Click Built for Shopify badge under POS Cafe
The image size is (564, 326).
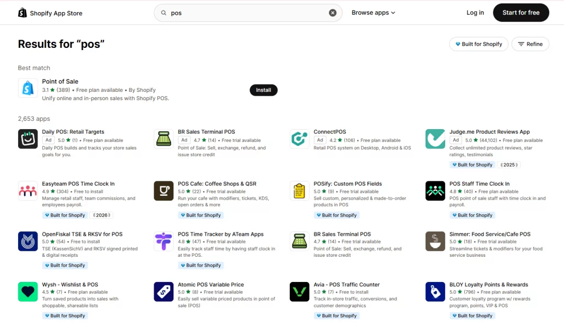click(200, 215)
